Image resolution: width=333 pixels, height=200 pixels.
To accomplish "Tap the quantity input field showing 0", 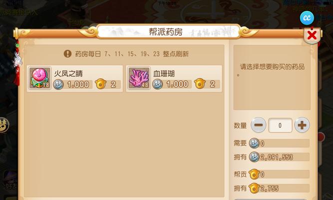I will click(x=280, y=125).
